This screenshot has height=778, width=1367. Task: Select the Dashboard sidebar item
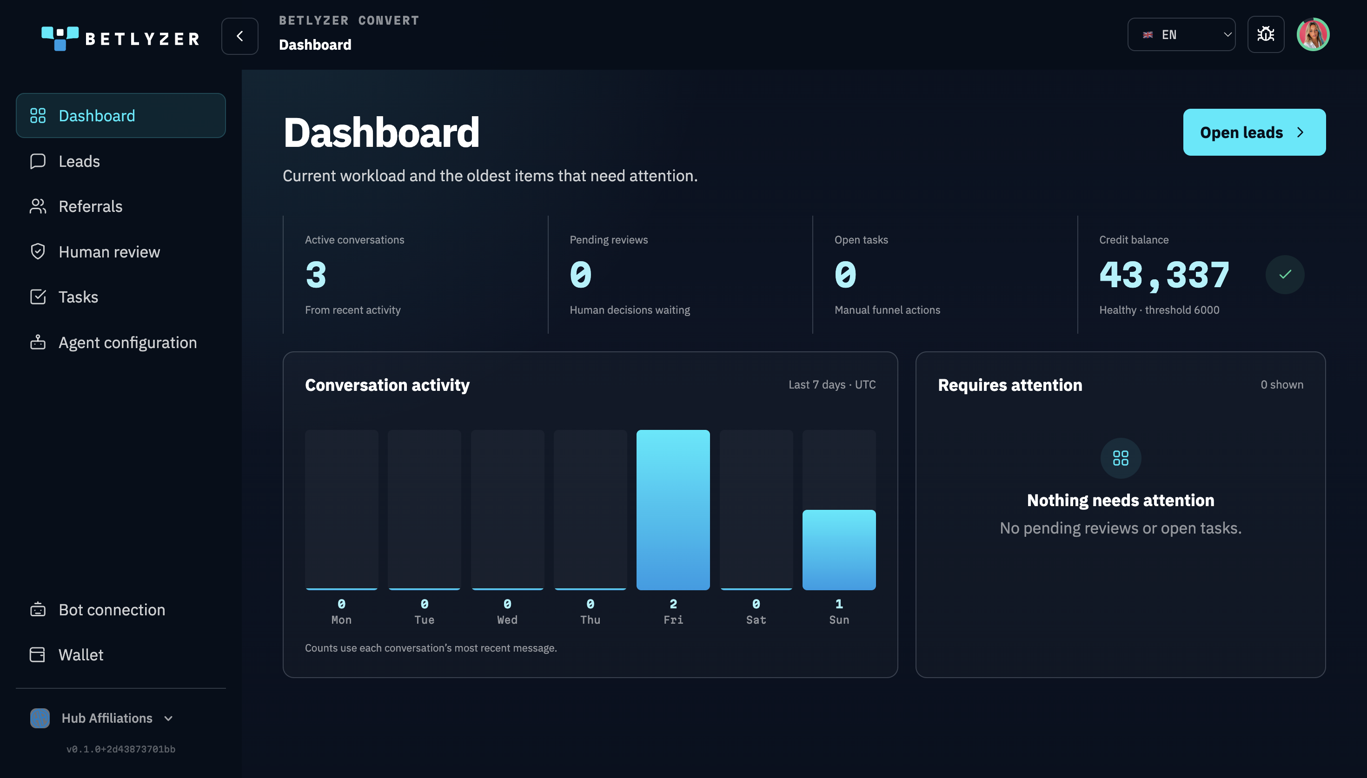tap(121, 115)
